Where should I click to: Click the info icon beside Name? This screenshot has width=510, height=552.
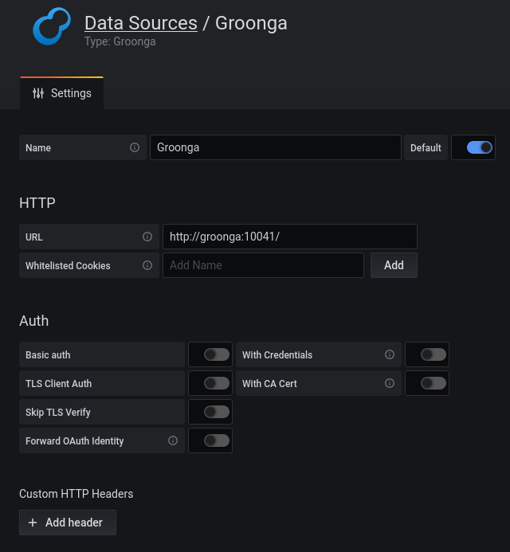[135, 147]
